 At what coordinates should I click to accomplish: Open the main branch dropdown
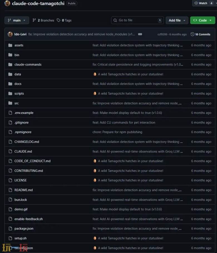(17, 20)
